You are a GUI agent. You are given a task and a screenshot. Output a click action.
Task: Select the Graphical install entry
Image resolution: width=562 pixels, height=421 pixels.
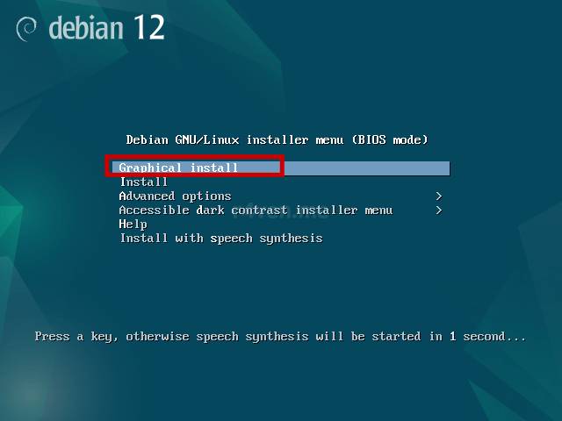tap(178, 168)
